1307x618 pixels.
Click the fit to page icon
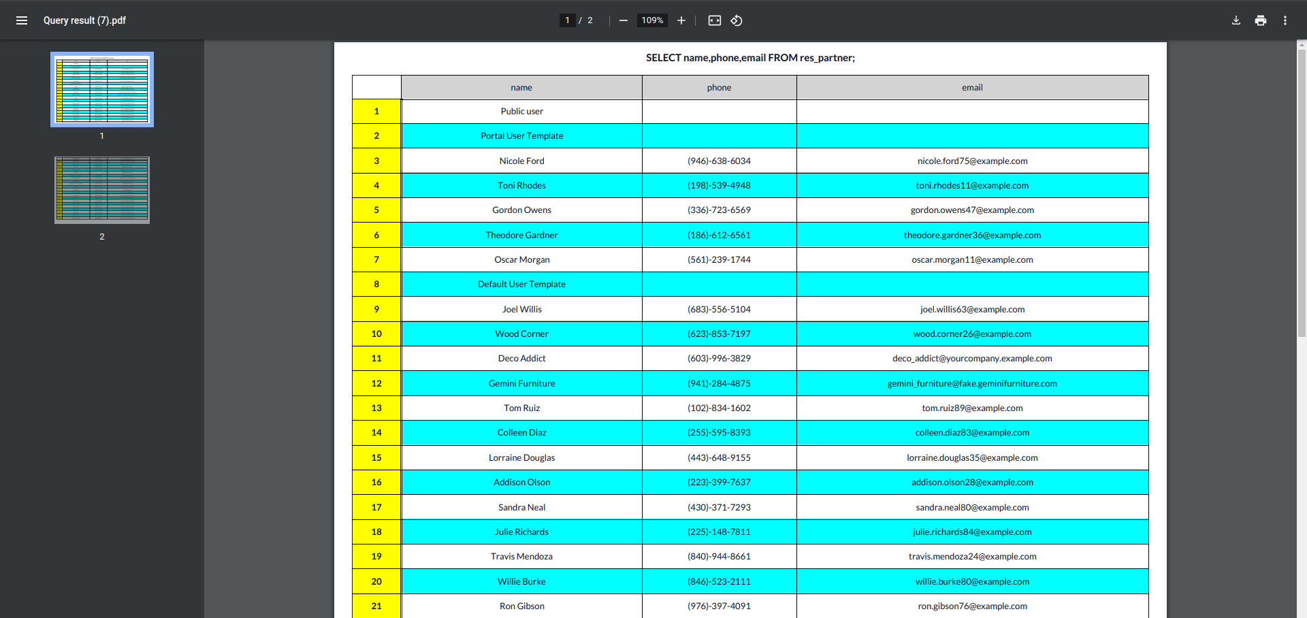tap(715, 20)
